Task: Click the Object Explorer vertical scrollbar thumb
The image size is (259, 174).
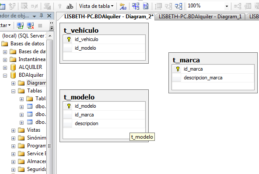Action: coord(49,107)
